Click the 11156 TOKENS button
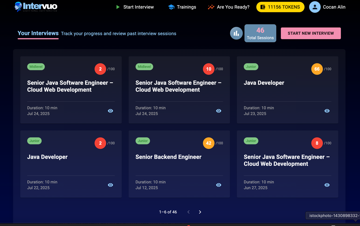Screen dimensions: 360x226 tap(280, 7)
